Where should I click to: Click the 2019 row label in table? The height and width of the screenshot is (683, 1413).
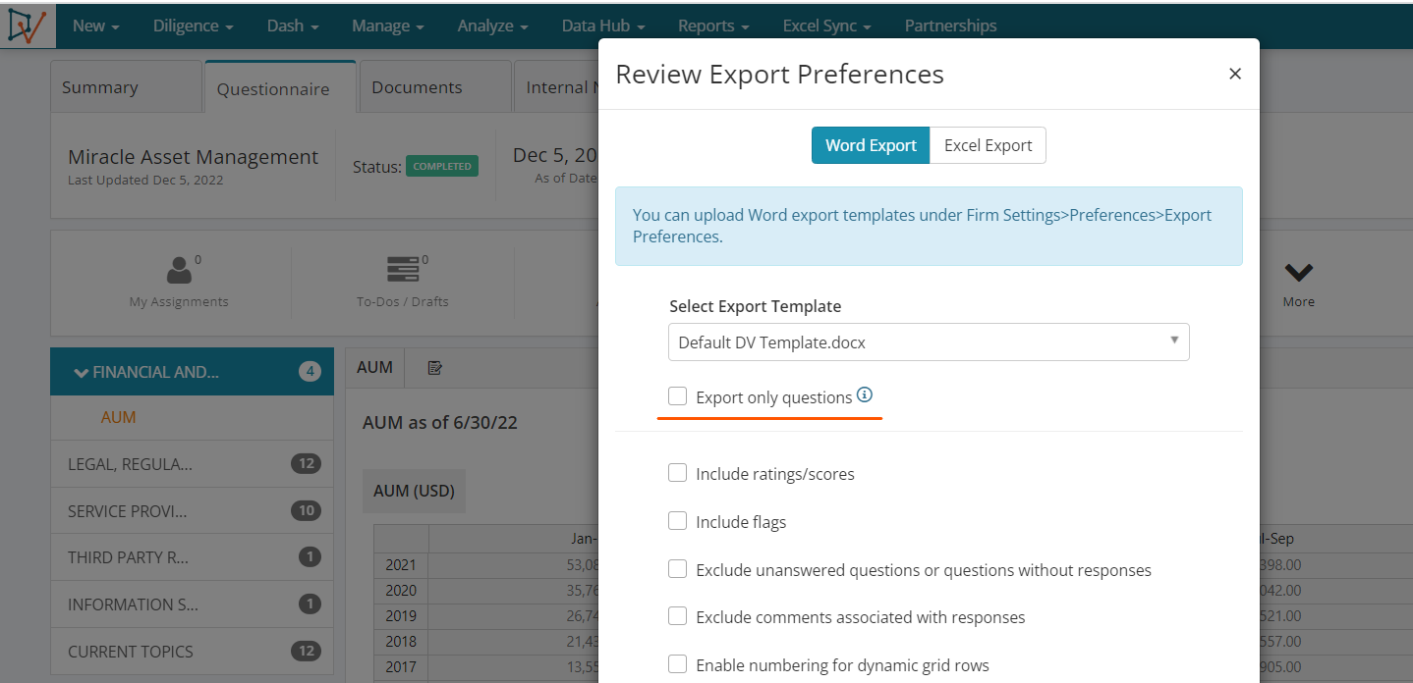[x=401, y=616]
